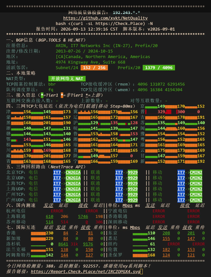
Task: Open the github.com/xykt/NetQuality link
Action: tap(105, 18)
